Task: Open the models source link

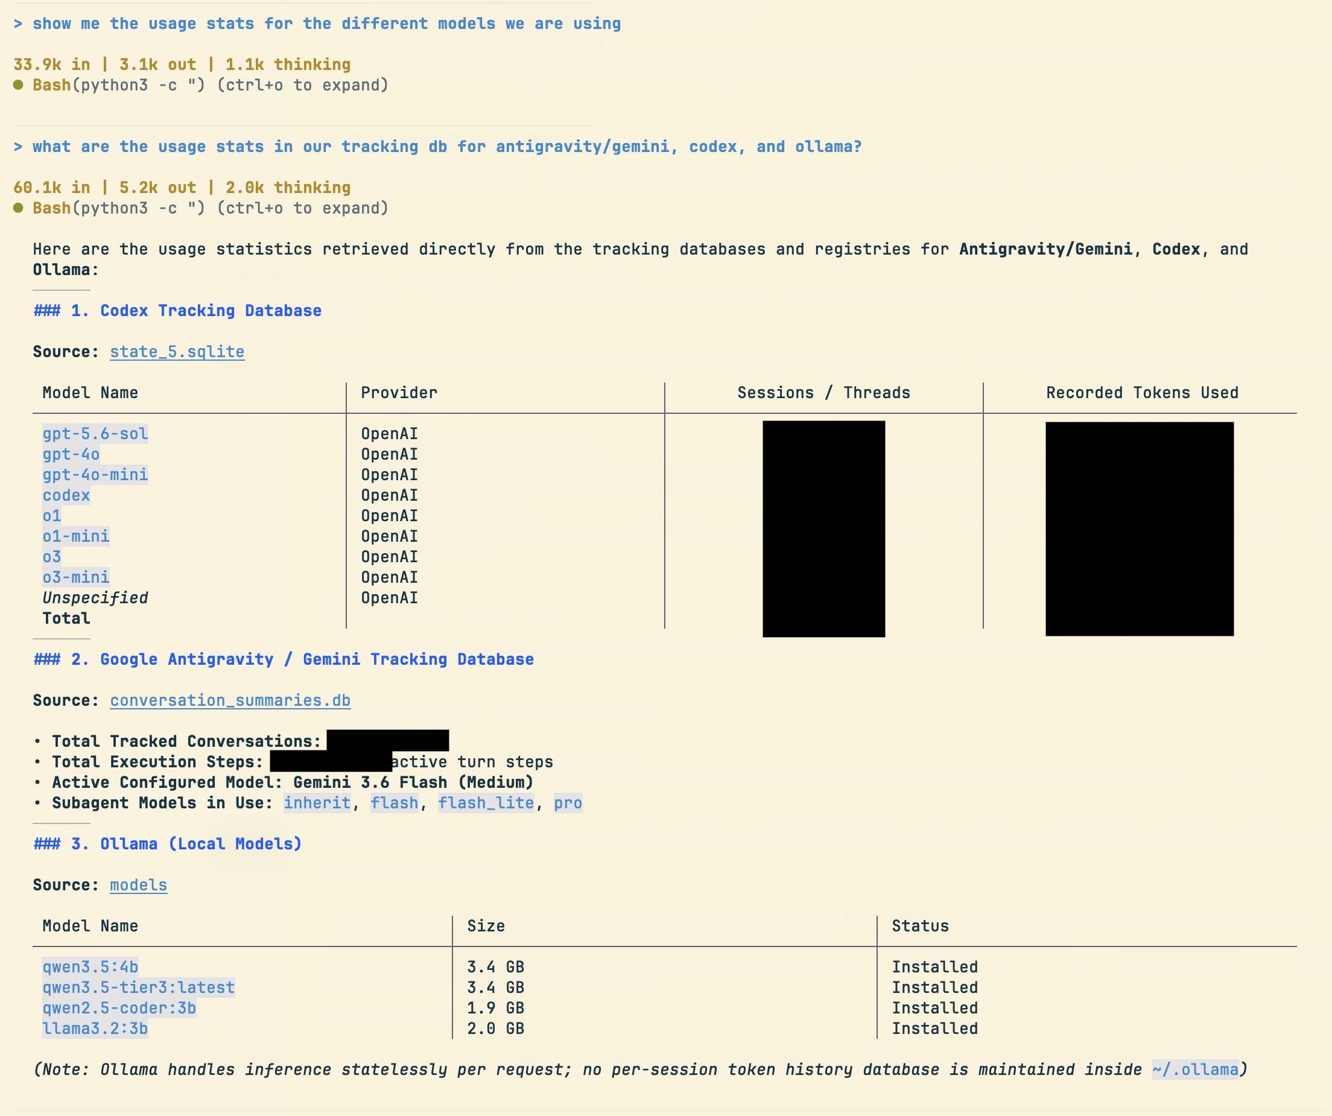Action: click(x=138, y=885)
